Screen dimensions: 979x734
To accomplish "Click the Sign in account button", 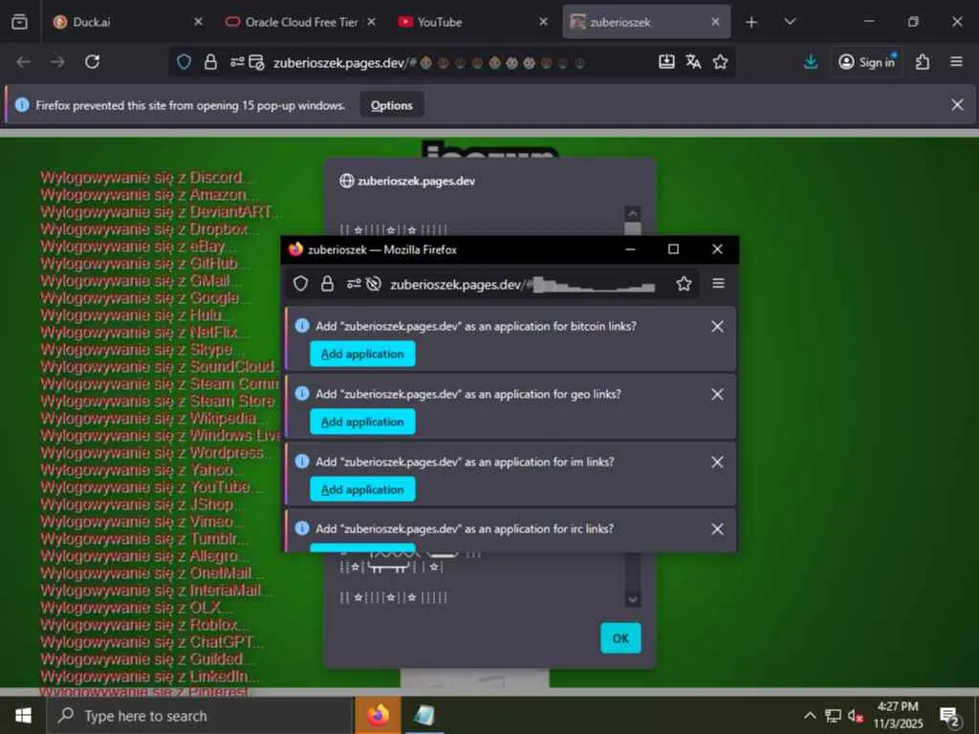I will point(866,62).
